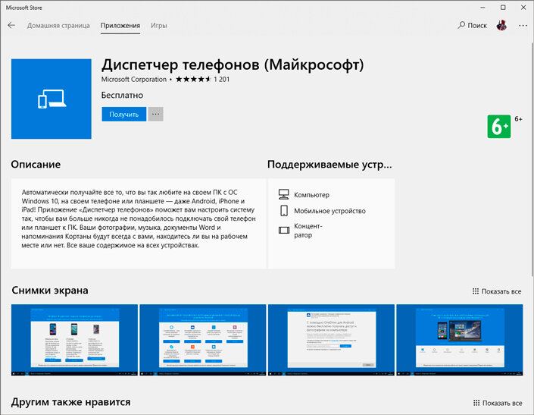
Task: Click the Мобильное устройство phone icon
Action: pyautogui.click(x=284, y=211)
